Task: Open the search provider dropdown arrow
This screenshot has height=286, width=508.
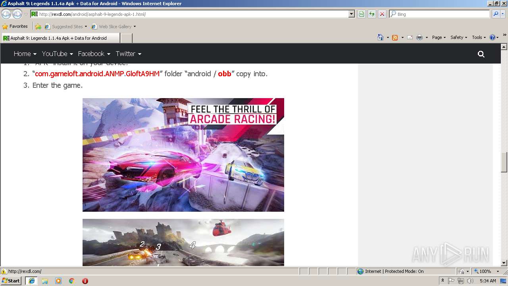Action: tap(503, 14)
